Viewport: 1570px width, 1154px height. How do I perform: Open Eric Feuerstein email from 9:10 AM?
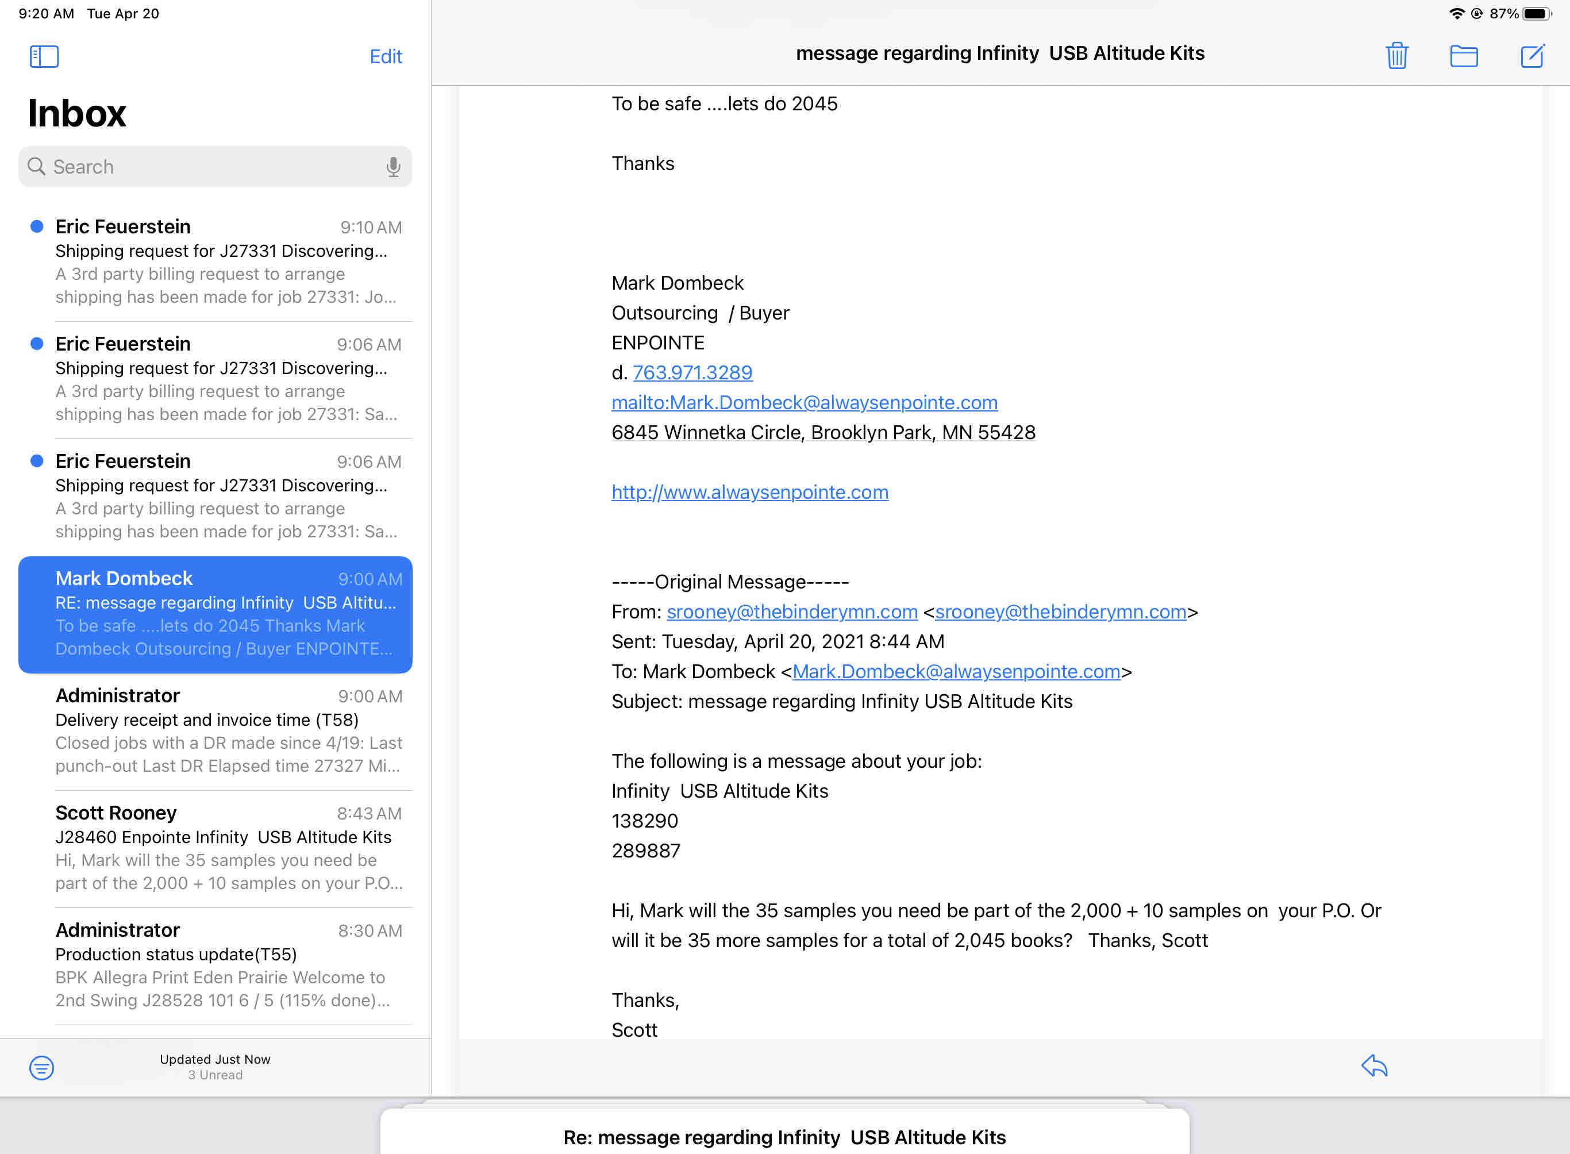pyautogui.click(x=224, y=262)
